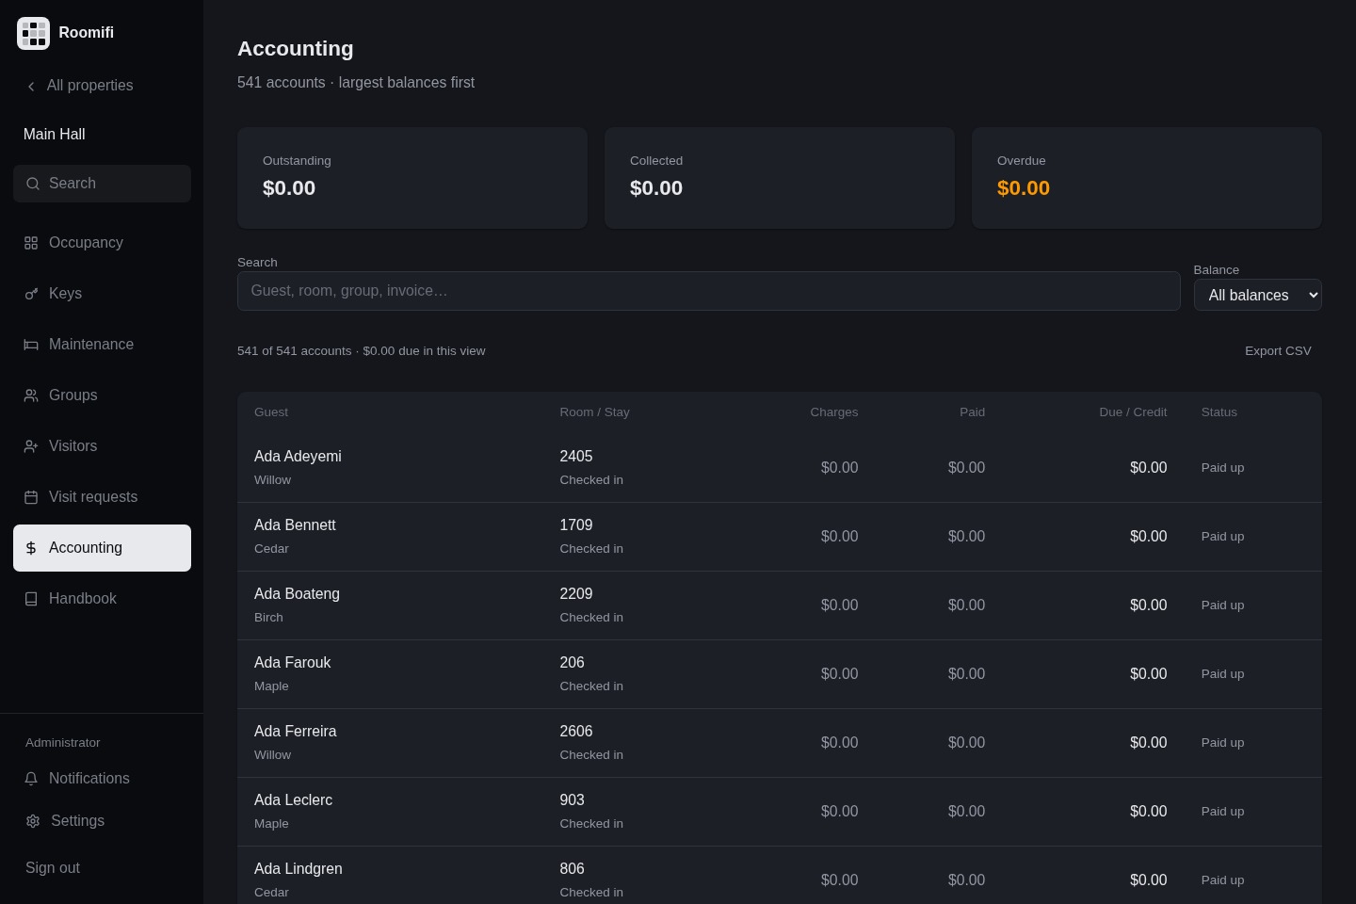
Task: Click the Groups people icon
Action: click(31, 395)
